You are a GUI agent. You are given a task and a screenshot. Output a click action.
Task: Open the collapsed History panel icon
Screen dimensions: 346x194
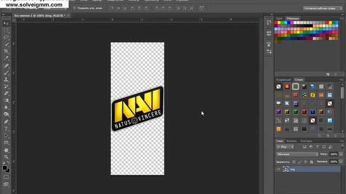pos(269,23)
